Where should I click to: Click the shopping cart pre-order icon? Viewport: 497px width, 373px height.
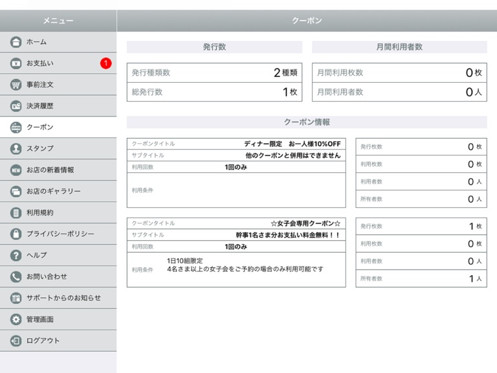tap(16, 85)
